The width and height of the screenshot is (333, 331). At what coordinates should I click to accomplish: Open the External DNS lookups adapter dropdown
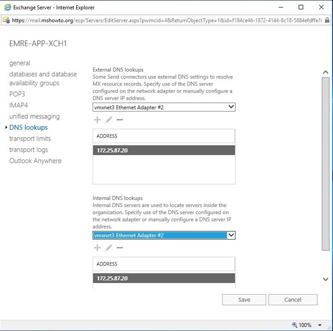coord(164,107)
